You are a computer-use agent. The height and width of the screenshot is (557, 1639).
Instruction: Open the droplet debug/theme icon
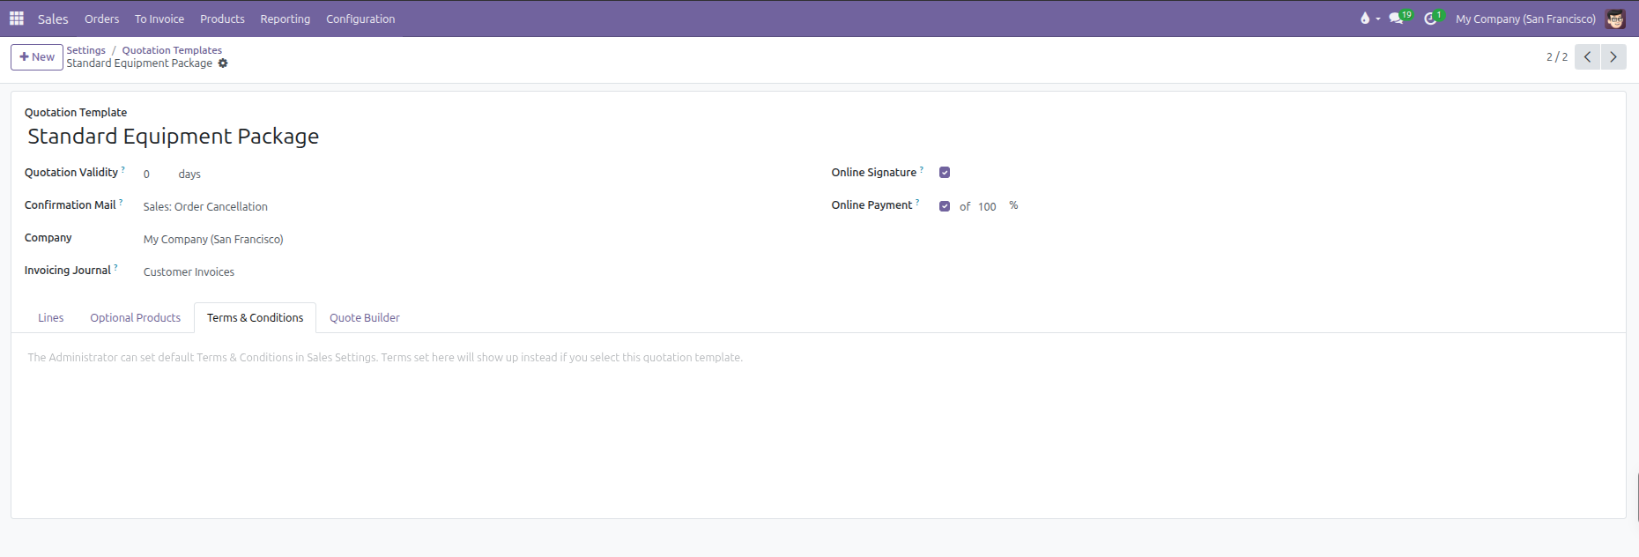pyautogui.click(x=1365, y=19)
